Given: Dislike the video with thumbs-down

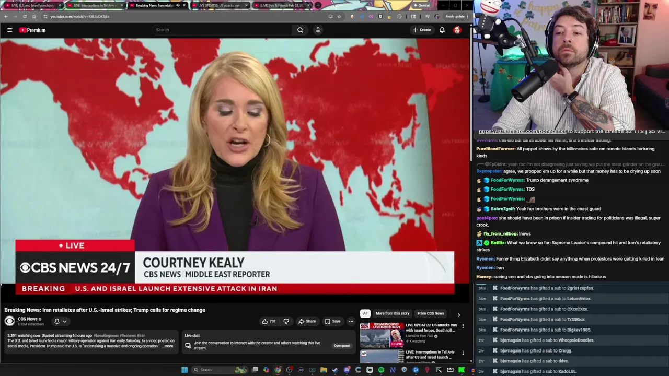Looking at the screenshot, I should pos(286,321).
